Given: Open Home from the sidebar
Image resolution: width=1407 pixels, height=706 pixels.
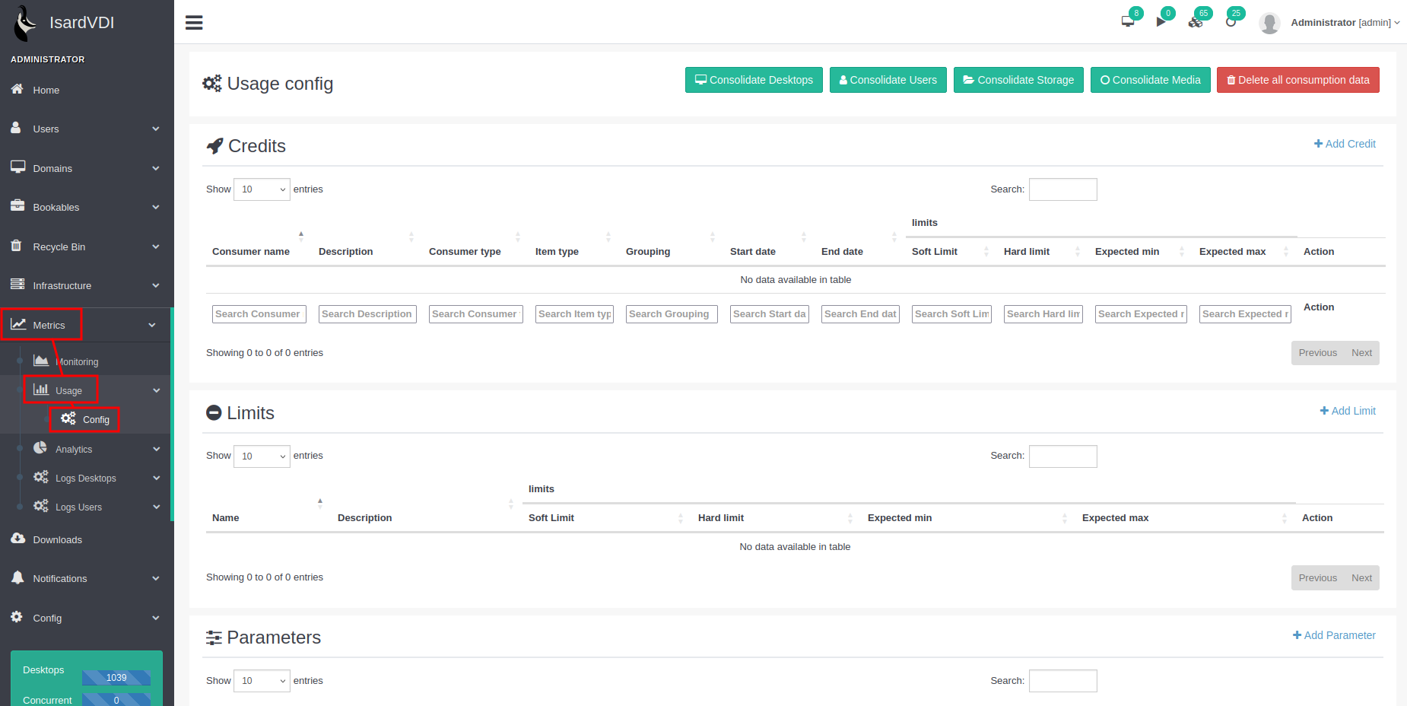Looking at the screenshot, I should pos(46,90).
